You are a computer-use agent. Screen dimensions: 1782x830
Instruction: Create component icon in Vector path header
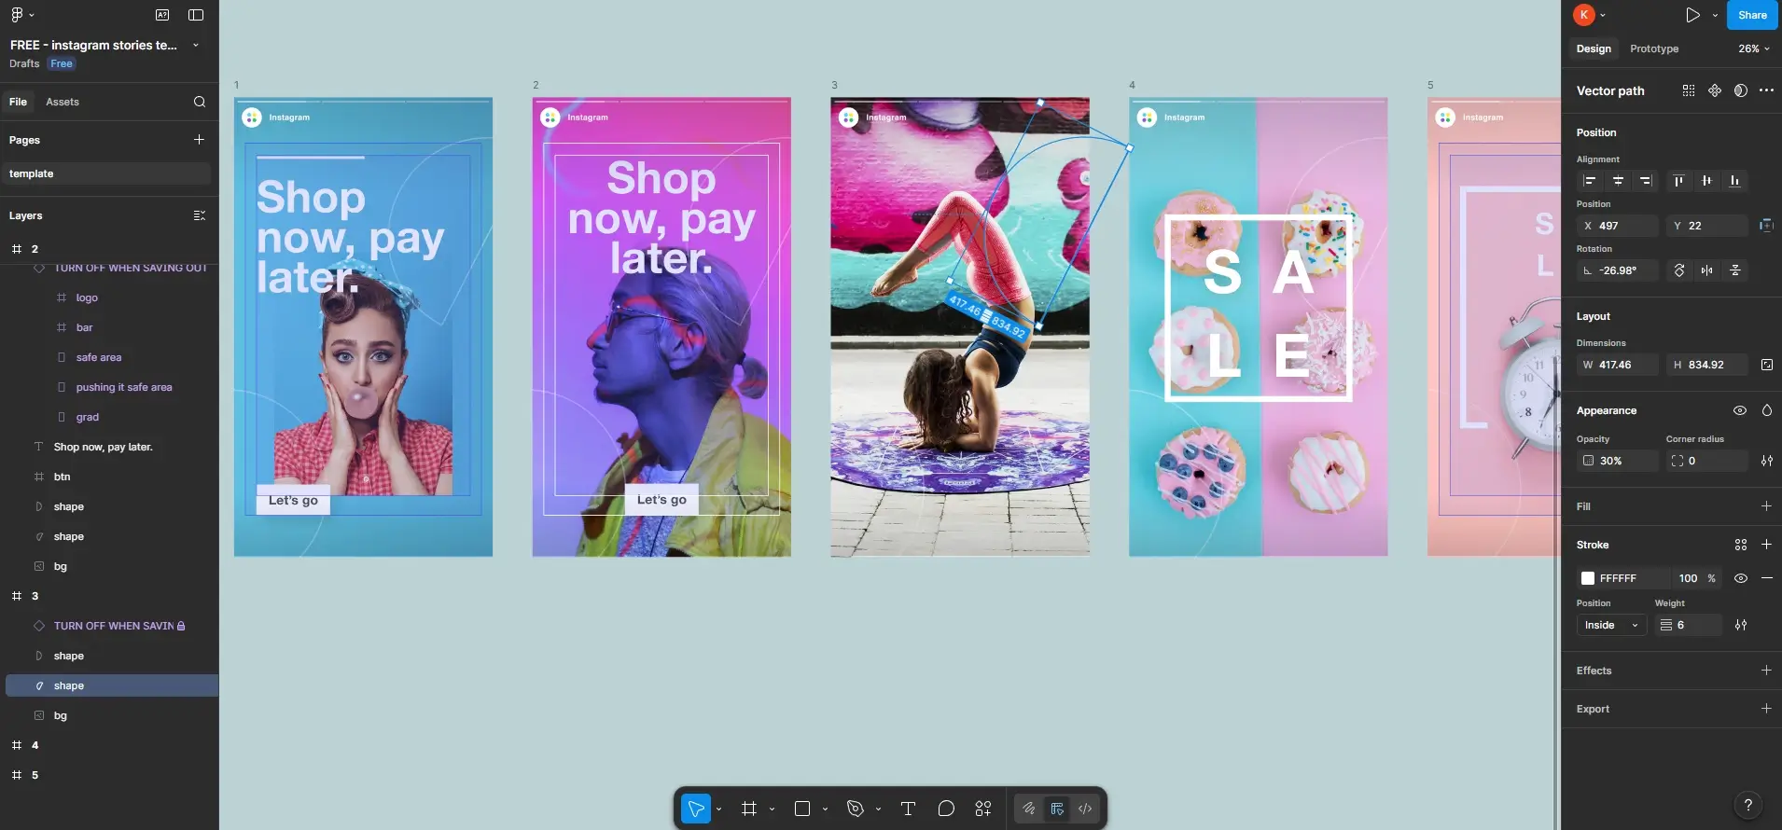[1715, 90]
